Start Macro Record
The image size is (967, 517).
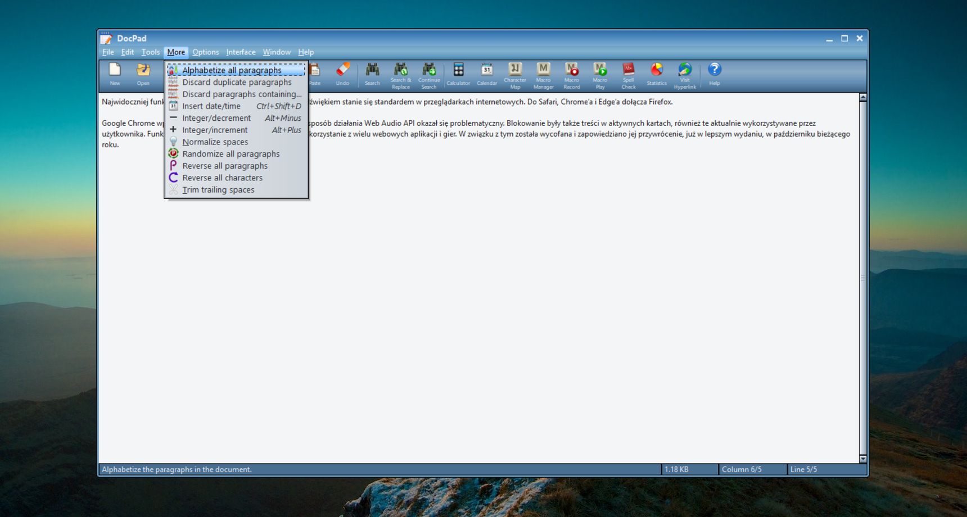tap(572, 75)
